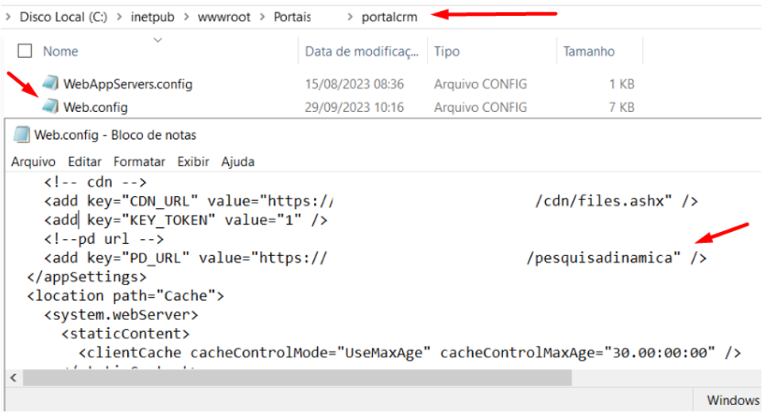763x417 pixels.
Task: Expand the chevron after inetpub in breadcrumb
Action: coord(187,17)
